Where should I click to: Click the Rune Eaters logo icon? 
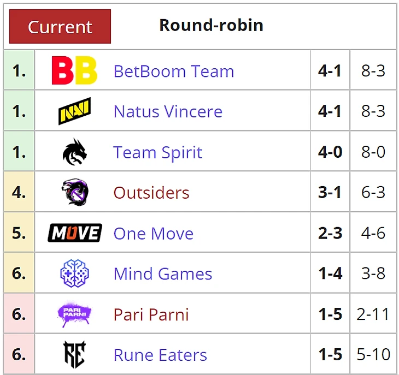[x=74, y=355]
